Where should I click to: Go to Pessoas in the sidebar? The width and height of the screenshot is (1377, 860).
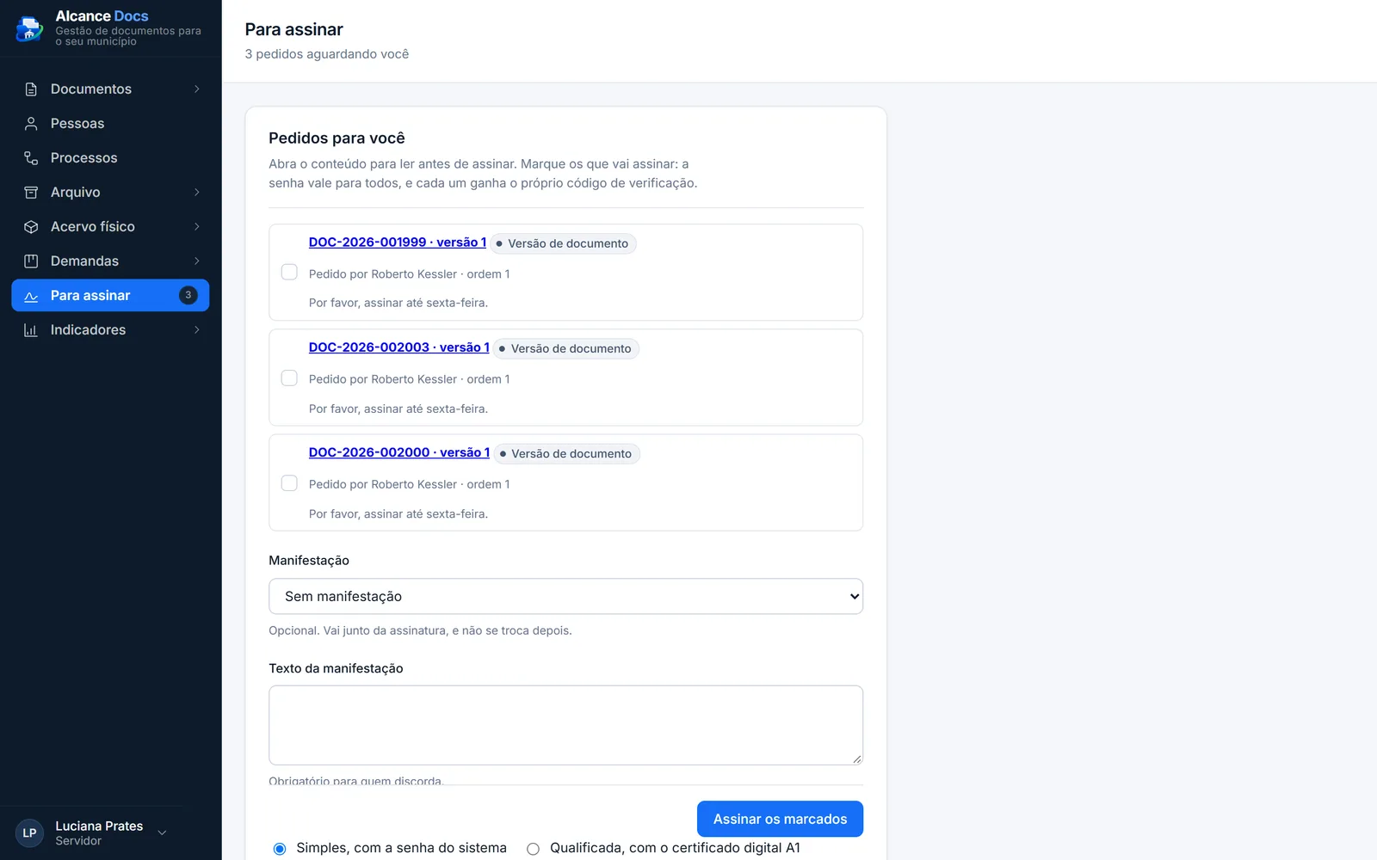(110, 124)
